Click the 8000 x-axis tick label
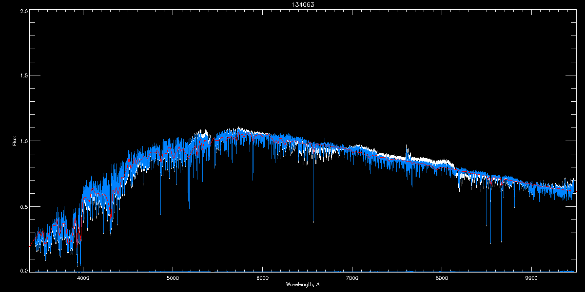The width and height of the screenshot is (585, 292). coord(442,278)
